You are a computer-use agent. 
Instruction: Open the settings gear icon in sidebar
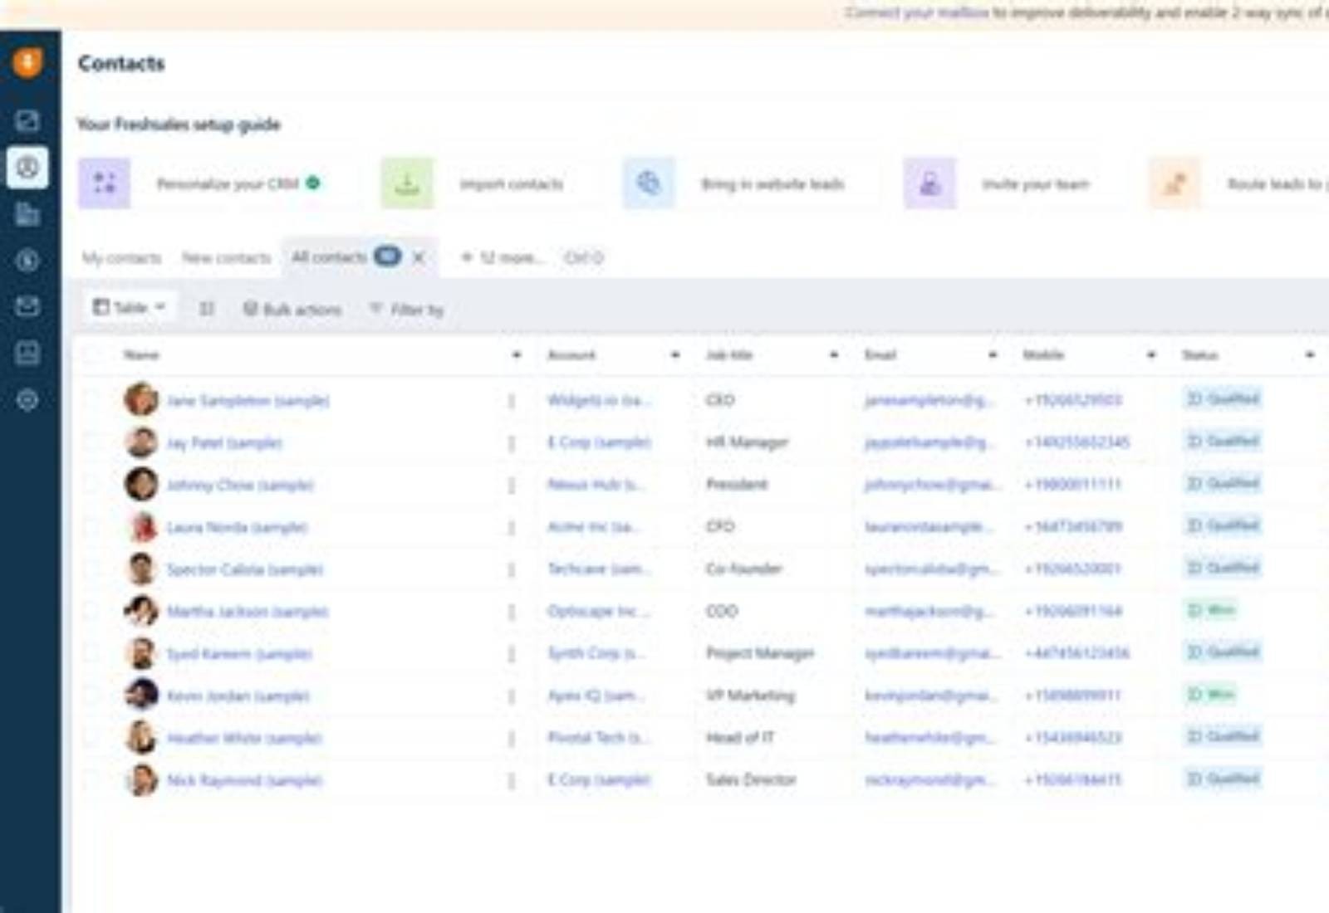click(27, 400)
